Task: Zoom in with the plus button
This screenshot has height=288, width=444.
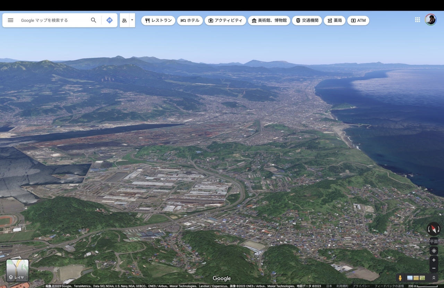Action: pyautogui.click(x=434, y=260)
